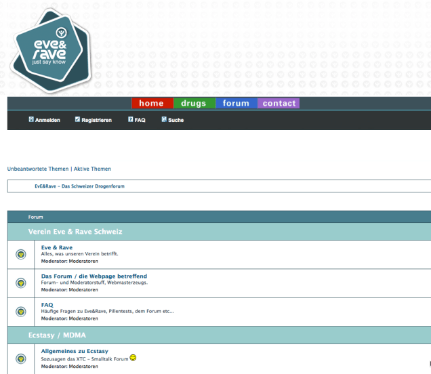431x374 pixels.
Task: Select the blue forum tab
Action: (x=236, y=103)
